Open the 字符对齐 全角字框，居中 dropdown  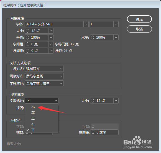coord(44,83)
